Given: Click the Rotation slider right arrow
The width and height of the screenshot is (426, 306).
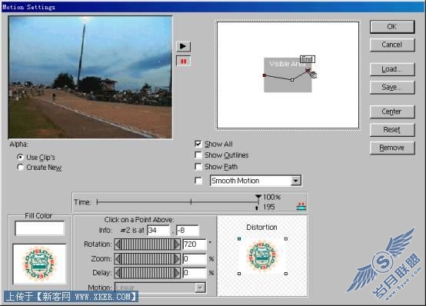Looking at the screenshot, I should click(x=177, y=244).
